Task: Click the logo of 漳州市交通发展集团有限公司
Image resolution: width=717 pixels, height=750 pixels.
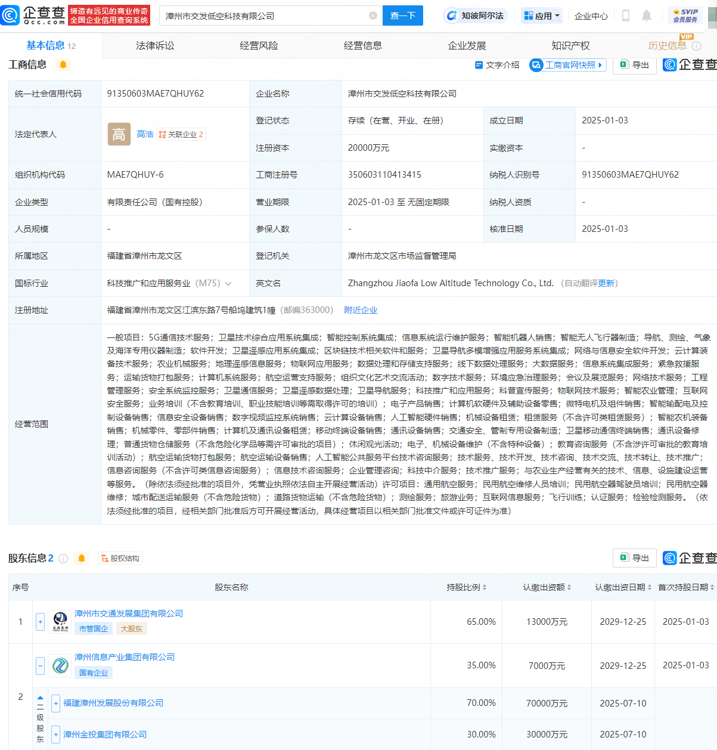Action: [x=60, y=622]
